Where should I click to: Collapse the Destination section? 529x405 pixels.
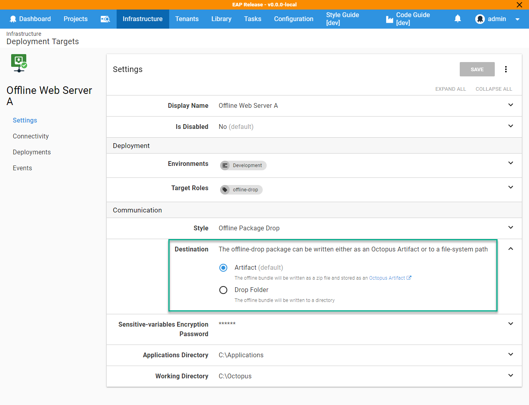tap(511, 249)
